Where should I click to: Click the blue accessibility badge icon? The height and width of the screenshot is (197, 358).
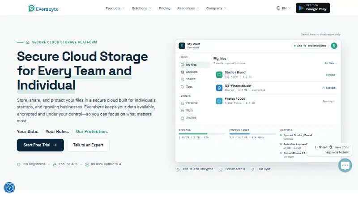pos(9,188)
